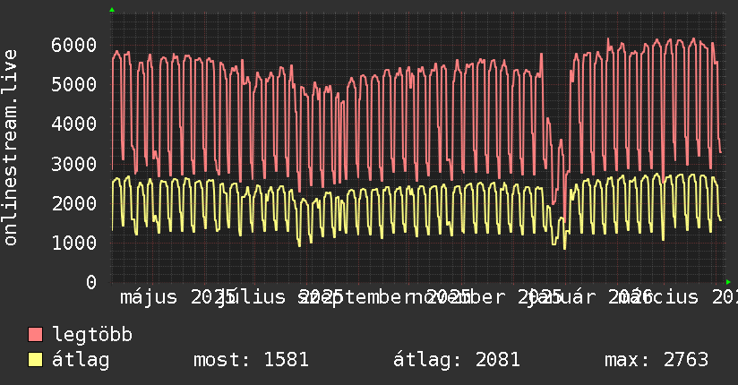
Task: Click the red legtöbb legend color swatch
Action: [x=35, y=334]
